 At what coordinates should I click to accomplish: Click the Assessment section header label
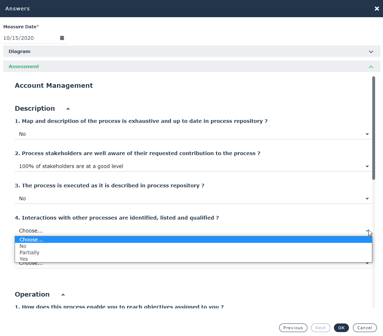(x=24, y=67)
